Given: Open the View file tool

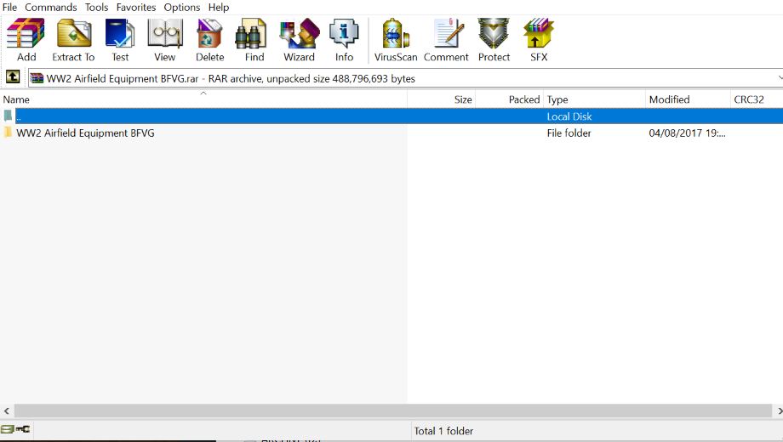Looking at the screenshot, I should point(165,40).
